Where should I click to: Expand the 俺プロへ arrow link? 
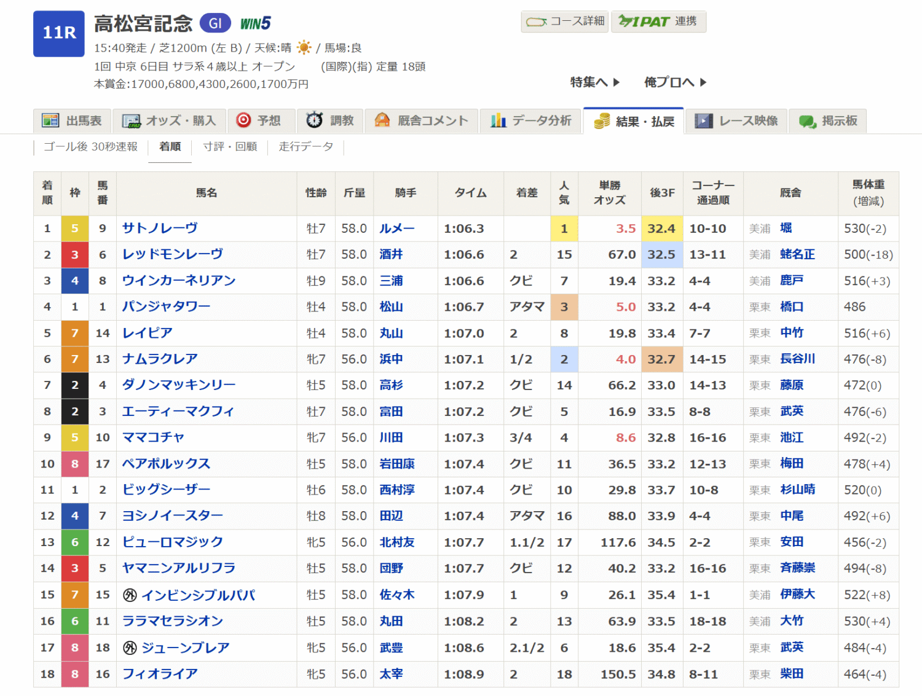click(675, 82)
